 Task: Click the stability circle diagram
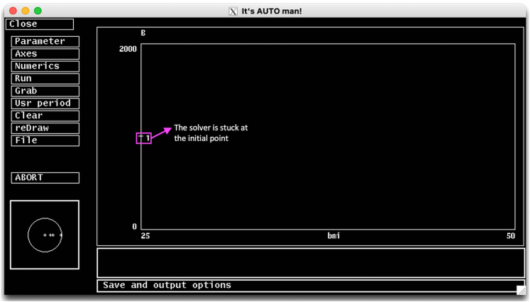point(45,235)
